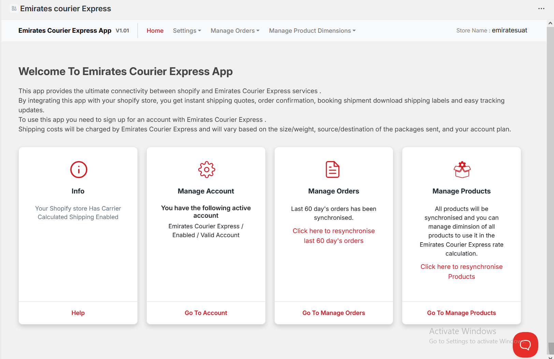Resynchronise last 60 day's orders
Screen dimensions: 554x359
(334, 236)
